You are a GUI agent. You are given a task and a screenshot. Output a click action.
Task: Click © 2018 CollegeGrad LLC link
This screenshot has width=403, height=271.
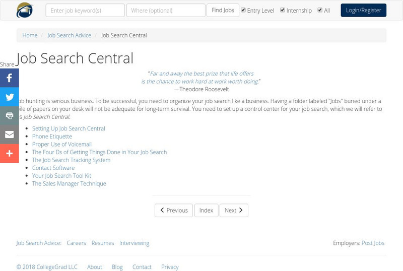[x=47, y=267]
